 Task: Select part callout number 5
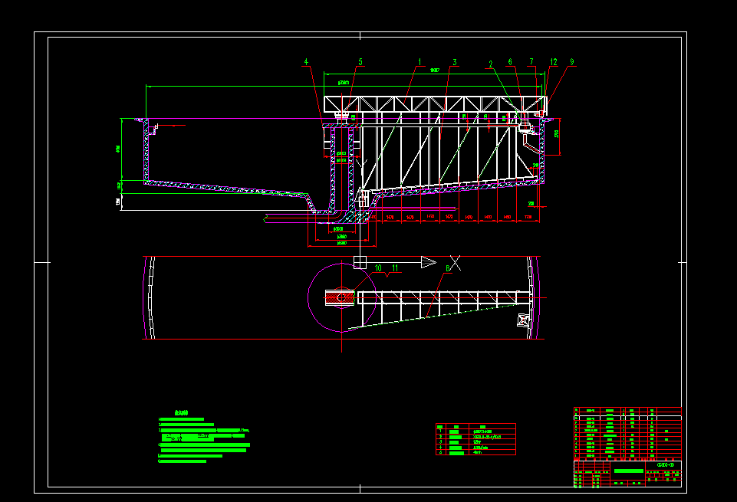(x=360, y=62)
